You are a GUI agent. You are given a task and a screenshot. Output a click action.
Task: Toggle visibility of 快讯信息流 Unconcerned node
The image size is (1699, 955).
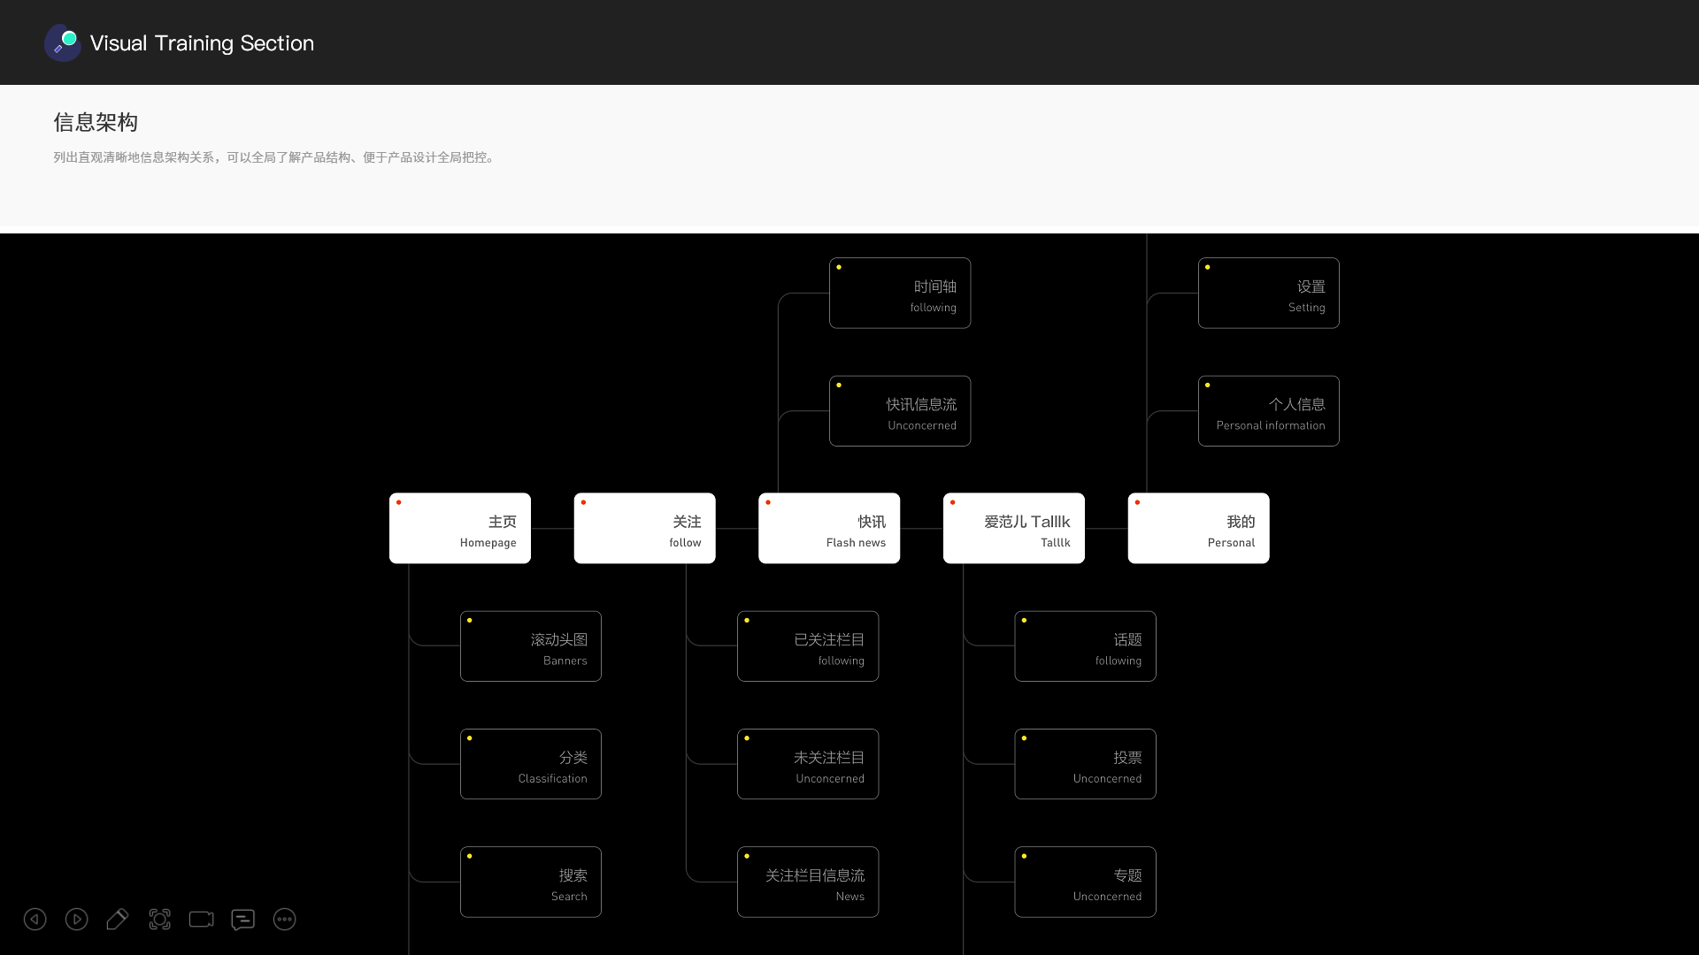(840, 386)
